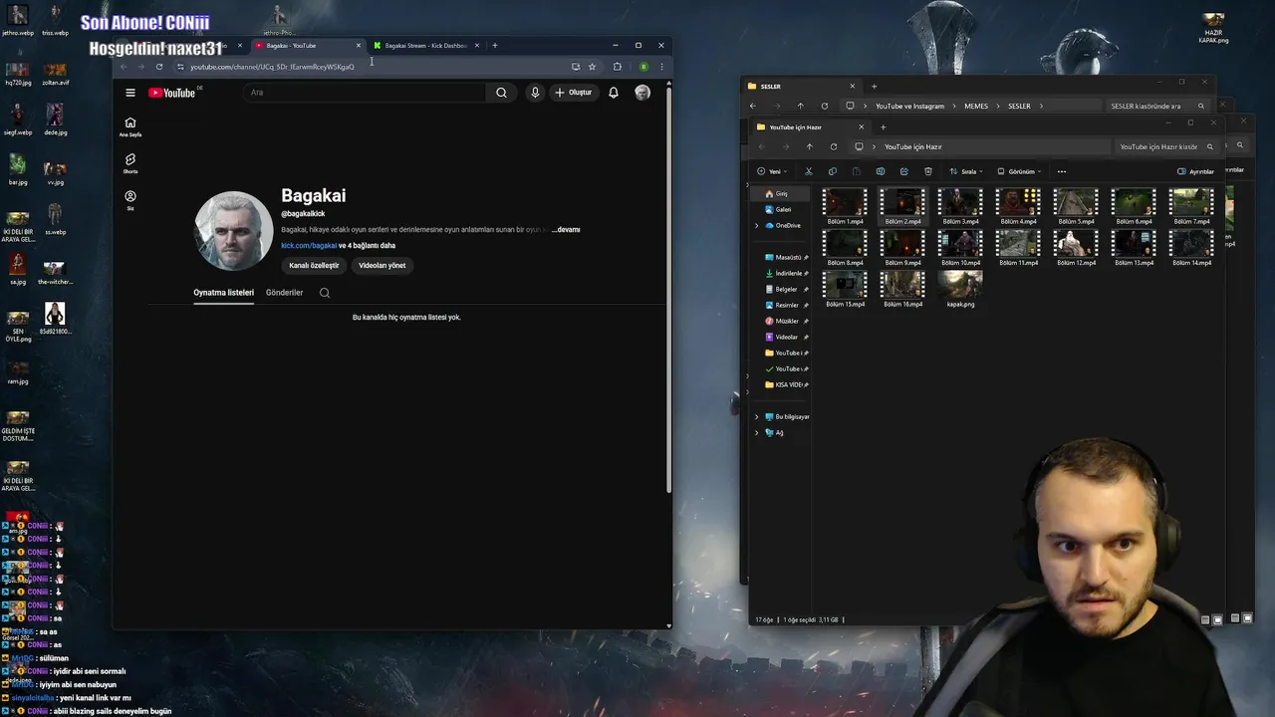
Task: Search within the Bagakai channel magnifier
Action: (x=325, y=293)
